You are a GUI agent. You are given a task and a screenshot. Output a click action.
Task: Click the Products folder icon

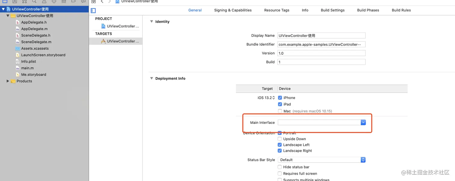[x=13, y=81]
